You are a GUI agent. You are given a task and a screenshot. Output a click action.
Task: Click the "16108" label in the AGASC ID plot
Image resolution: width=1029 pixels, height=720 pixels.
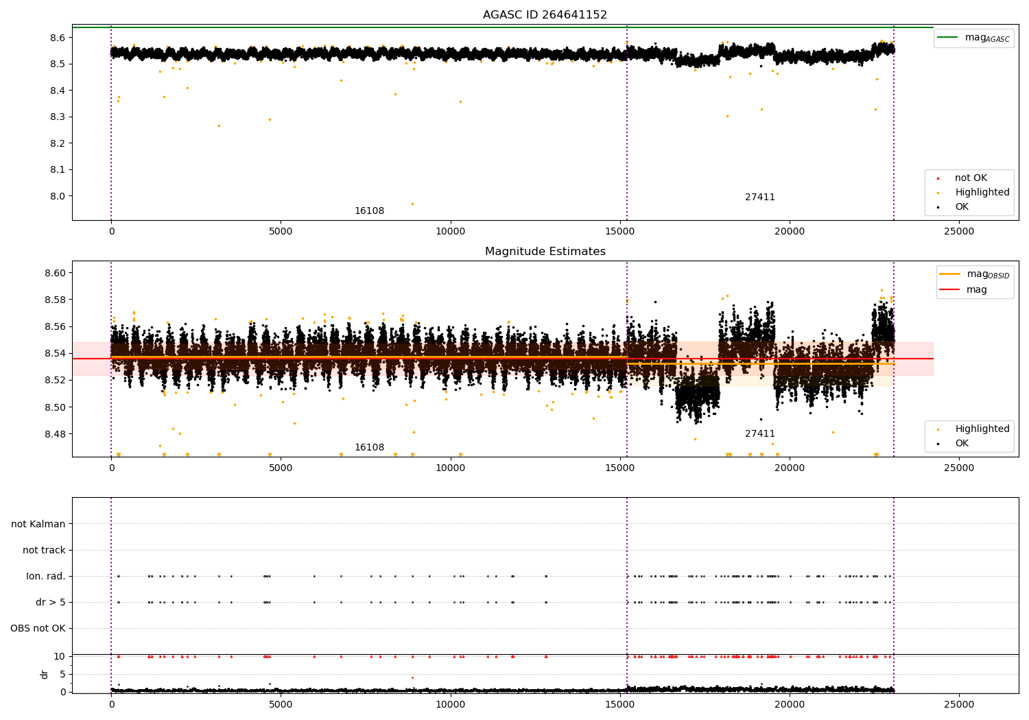[369, 211]
